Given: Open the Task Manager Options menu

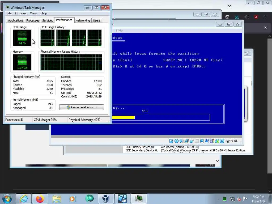Looking at the screenshot, I should click(x=21, y=13).
